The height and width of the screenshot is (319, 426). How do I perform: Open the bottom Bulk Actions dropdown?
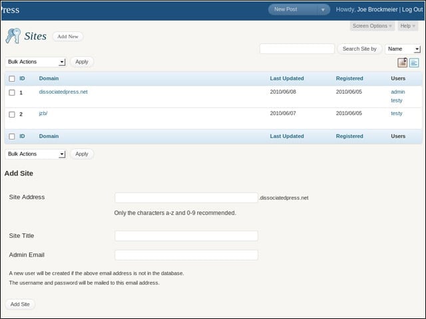click(x=35, y=154)
